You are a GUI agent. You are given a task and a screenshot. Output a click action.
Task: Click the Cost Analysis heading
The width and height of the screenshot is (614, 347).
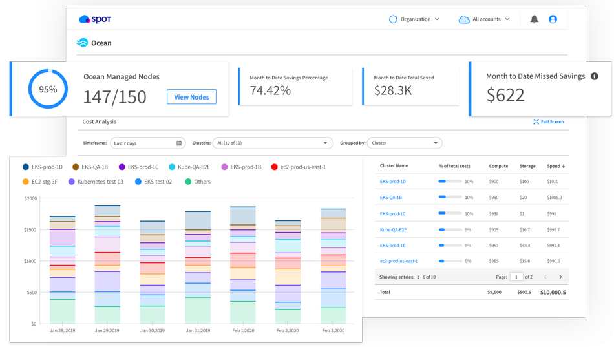coord(99,121)
